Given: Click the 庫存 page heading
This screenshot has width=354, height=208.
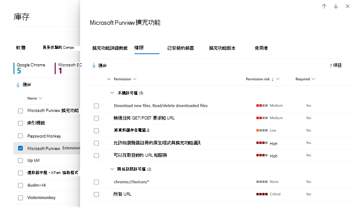Looking at the screenshot, I should [x=21, y=17].
